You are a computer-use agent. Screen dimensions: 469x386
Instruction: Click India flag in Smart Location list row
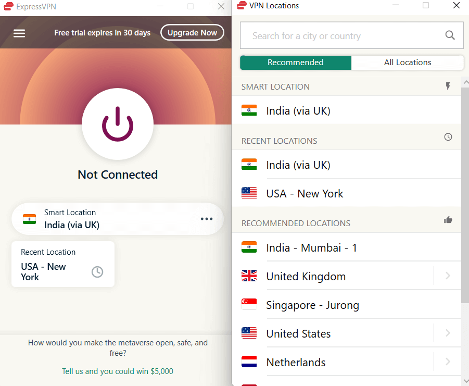click(249, 110)
